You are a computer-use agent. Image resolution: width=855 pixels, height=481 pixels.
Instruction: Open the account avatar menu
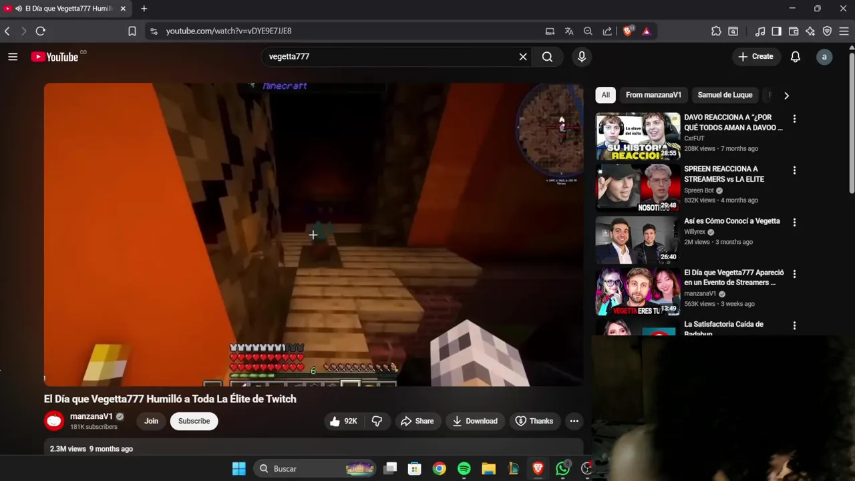click(x=824, y=57)
